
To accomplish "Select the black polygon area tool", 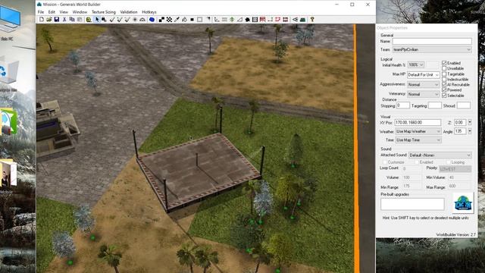I will click(248, 20).
